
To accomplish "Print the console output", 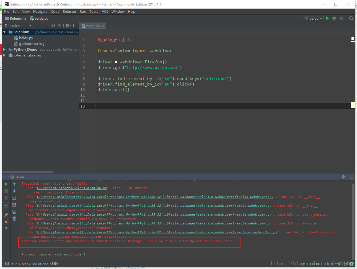I will pyautogui.click(x=14, y=212).
